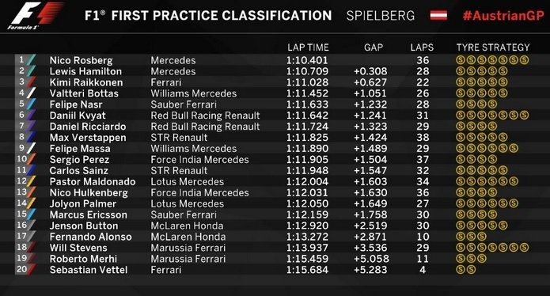The image size is (550, 296).
Task: Click the #AustrianGP hashtag
Action: pyautogui.click(x=503, y=16)
